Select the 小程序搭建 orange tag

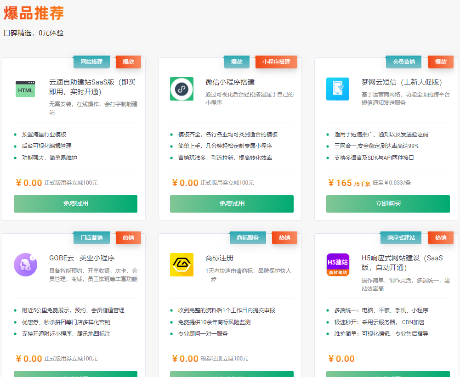(x=276, y=62)
